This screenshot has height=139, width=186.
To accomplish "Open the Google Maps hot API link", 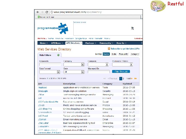I will pos(81,39).
